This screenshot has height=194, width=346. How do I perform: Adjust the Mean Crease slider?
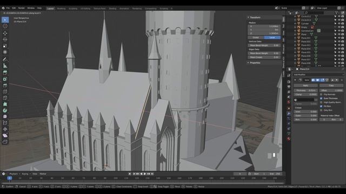point(264,57)
